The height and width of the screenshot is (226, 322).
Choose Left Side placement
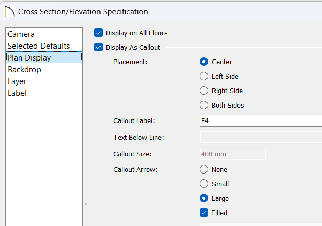click(x=204, y=76)
